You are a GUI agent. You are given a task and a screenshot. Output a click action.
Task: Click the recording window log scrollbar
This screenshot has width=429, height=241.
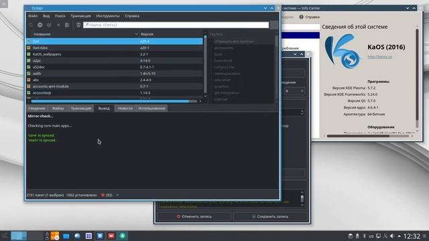tap(302, 198)
